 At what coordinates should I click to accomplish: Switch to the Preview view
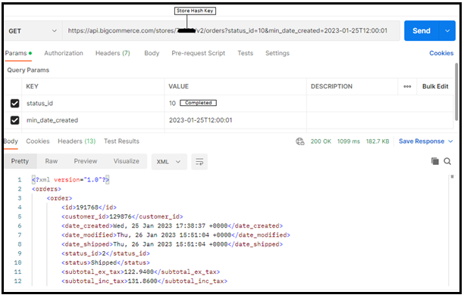86,161
